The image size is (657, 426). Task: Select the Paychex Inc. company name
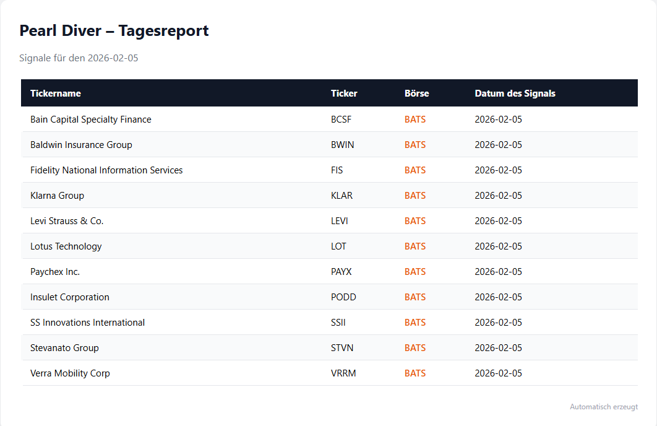click(55, 272)
